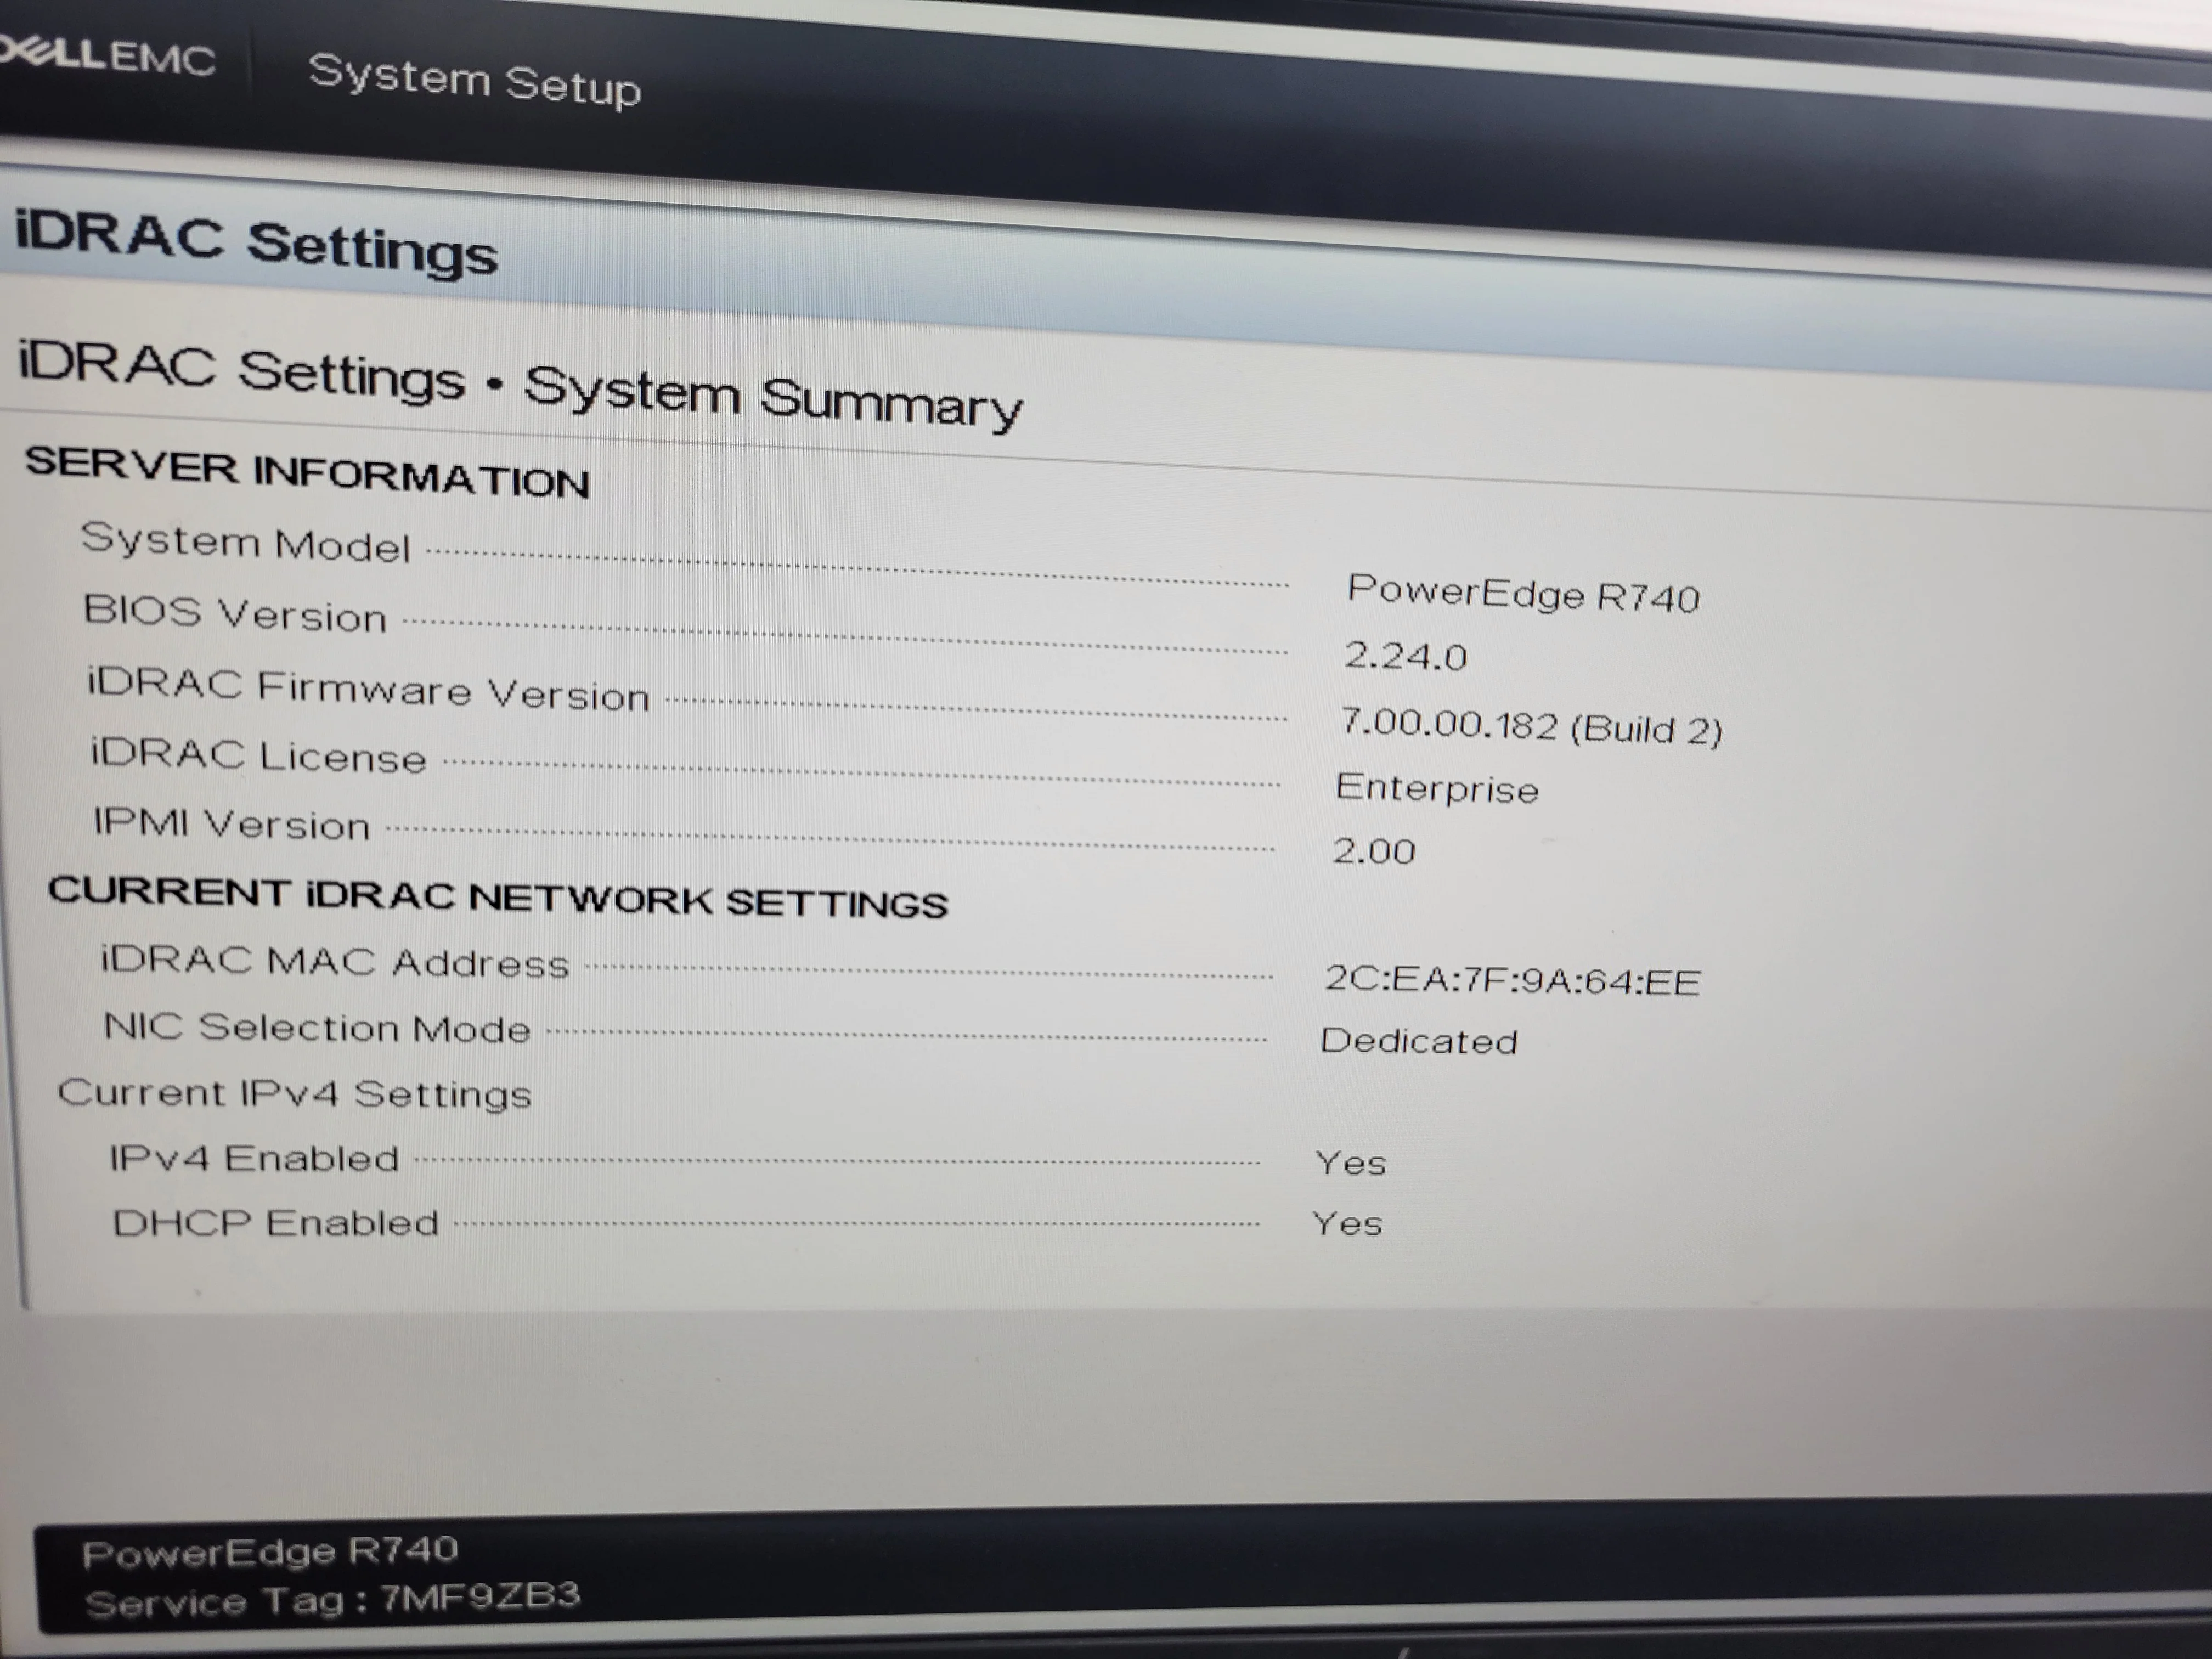The height and width of the screenshot is (1659, 2212).
Task: Click the System Model label
Action: coord(246,543)
